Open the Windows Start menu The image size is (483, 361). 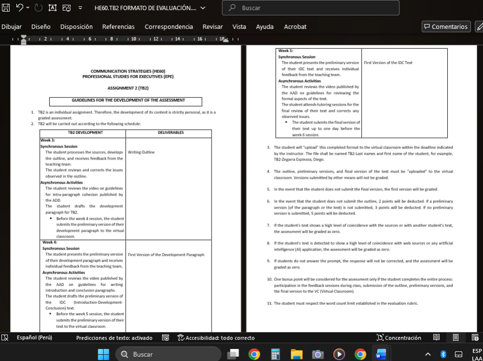pos(103,354)
